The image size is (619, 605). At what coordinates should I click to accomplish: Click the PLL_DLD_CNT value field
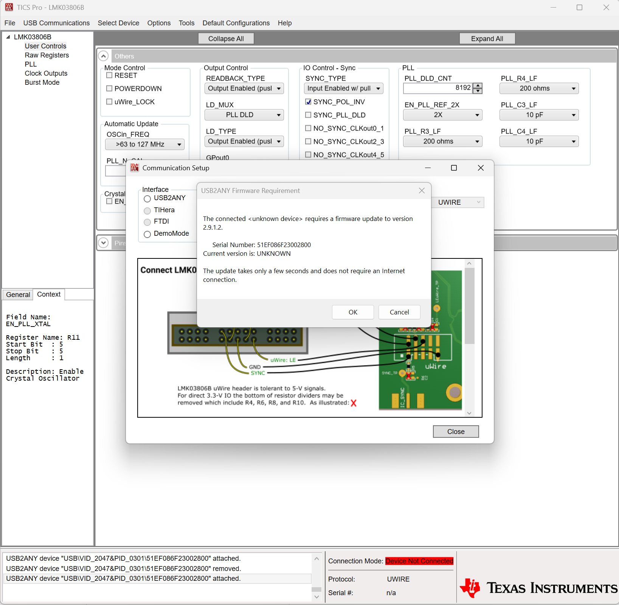(438, 88)
